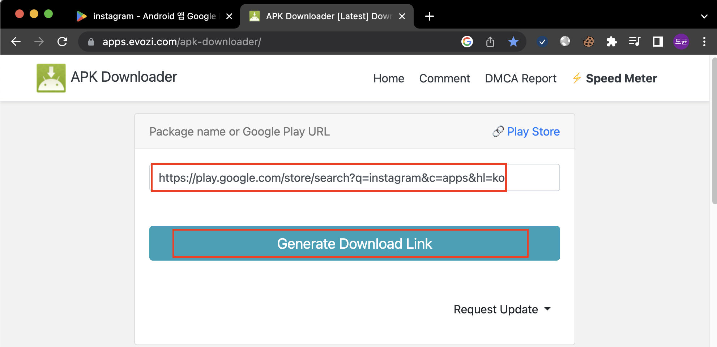Click the browser forward arrow
The image size is (717, 347).
[39, 42]
